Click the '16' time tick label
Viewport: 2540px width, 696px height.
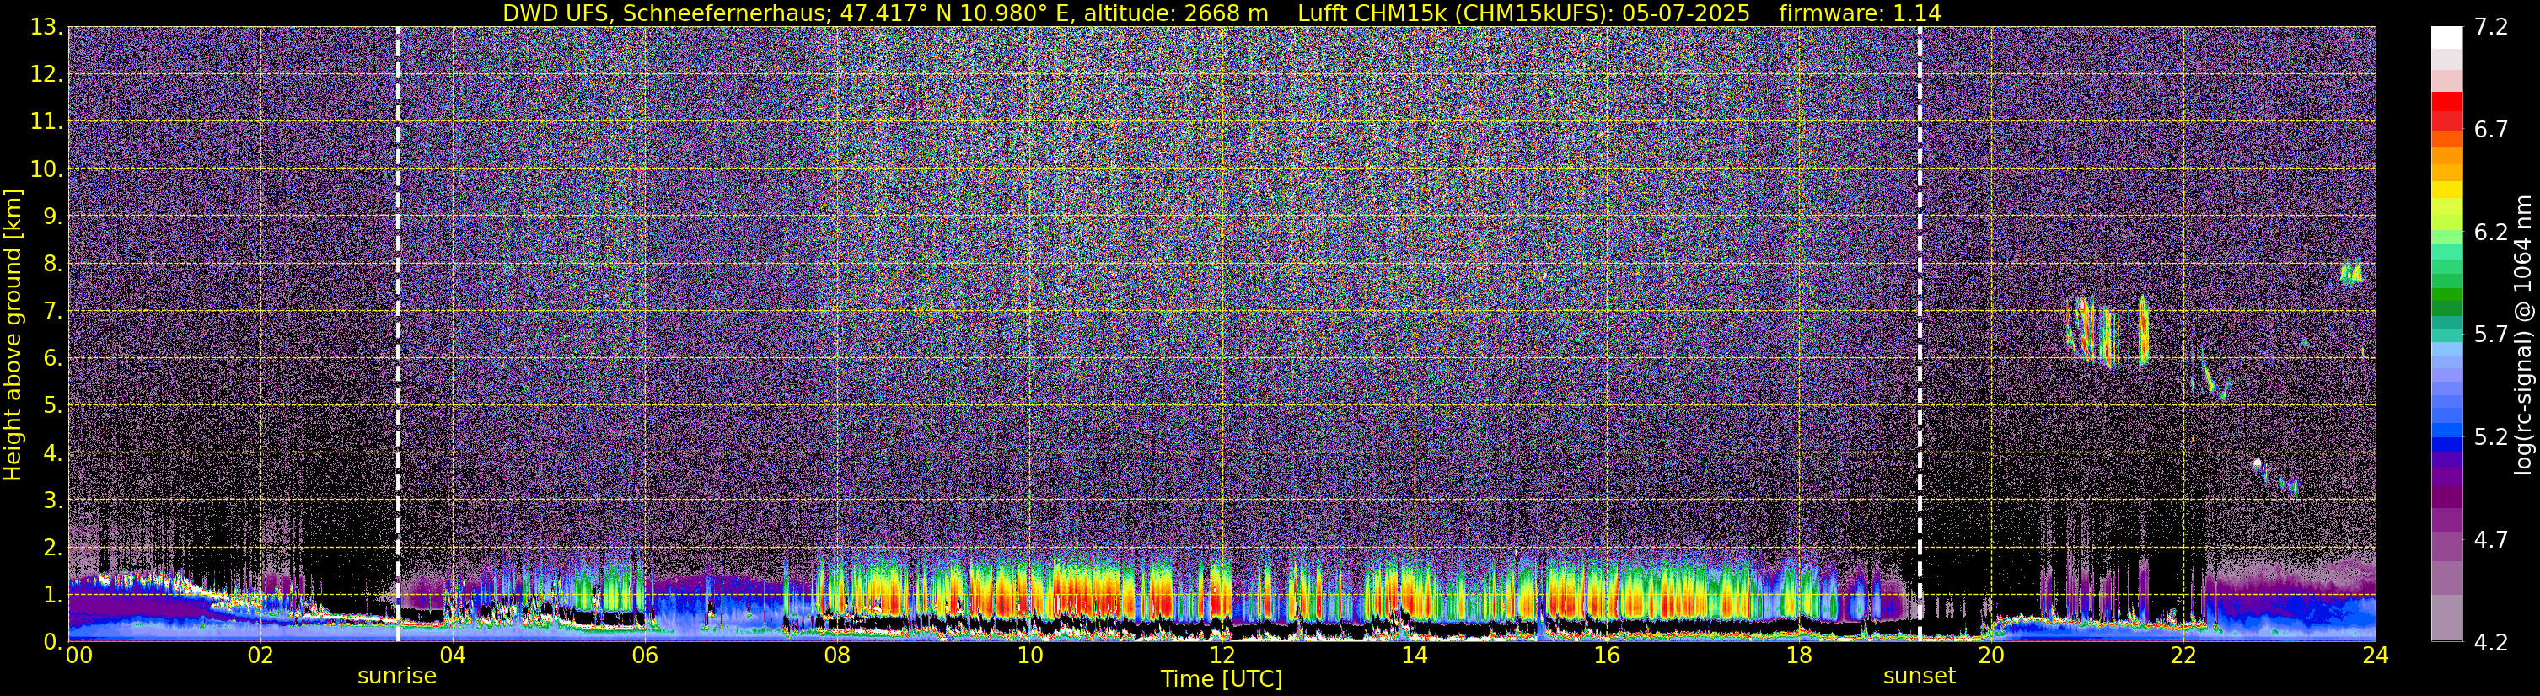(1608, 656)
